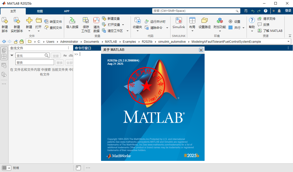293x172 pixels.
Task: Click the search box in the title bar
Action: pos(194,11)
